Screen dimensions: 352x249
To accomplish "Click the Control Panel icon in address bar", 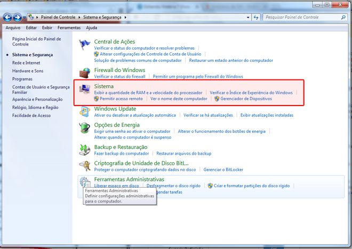I will click(31, 17).
